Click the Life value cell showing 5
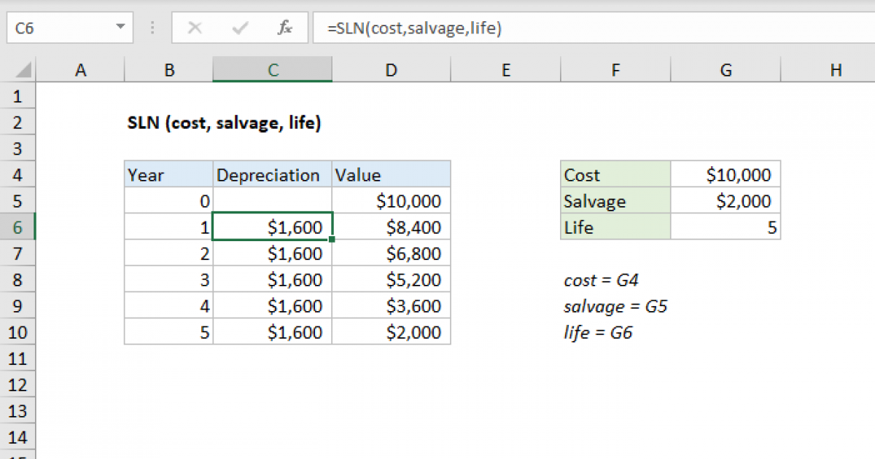The width and height of the screenshot is (875, 459). point(726,227)
